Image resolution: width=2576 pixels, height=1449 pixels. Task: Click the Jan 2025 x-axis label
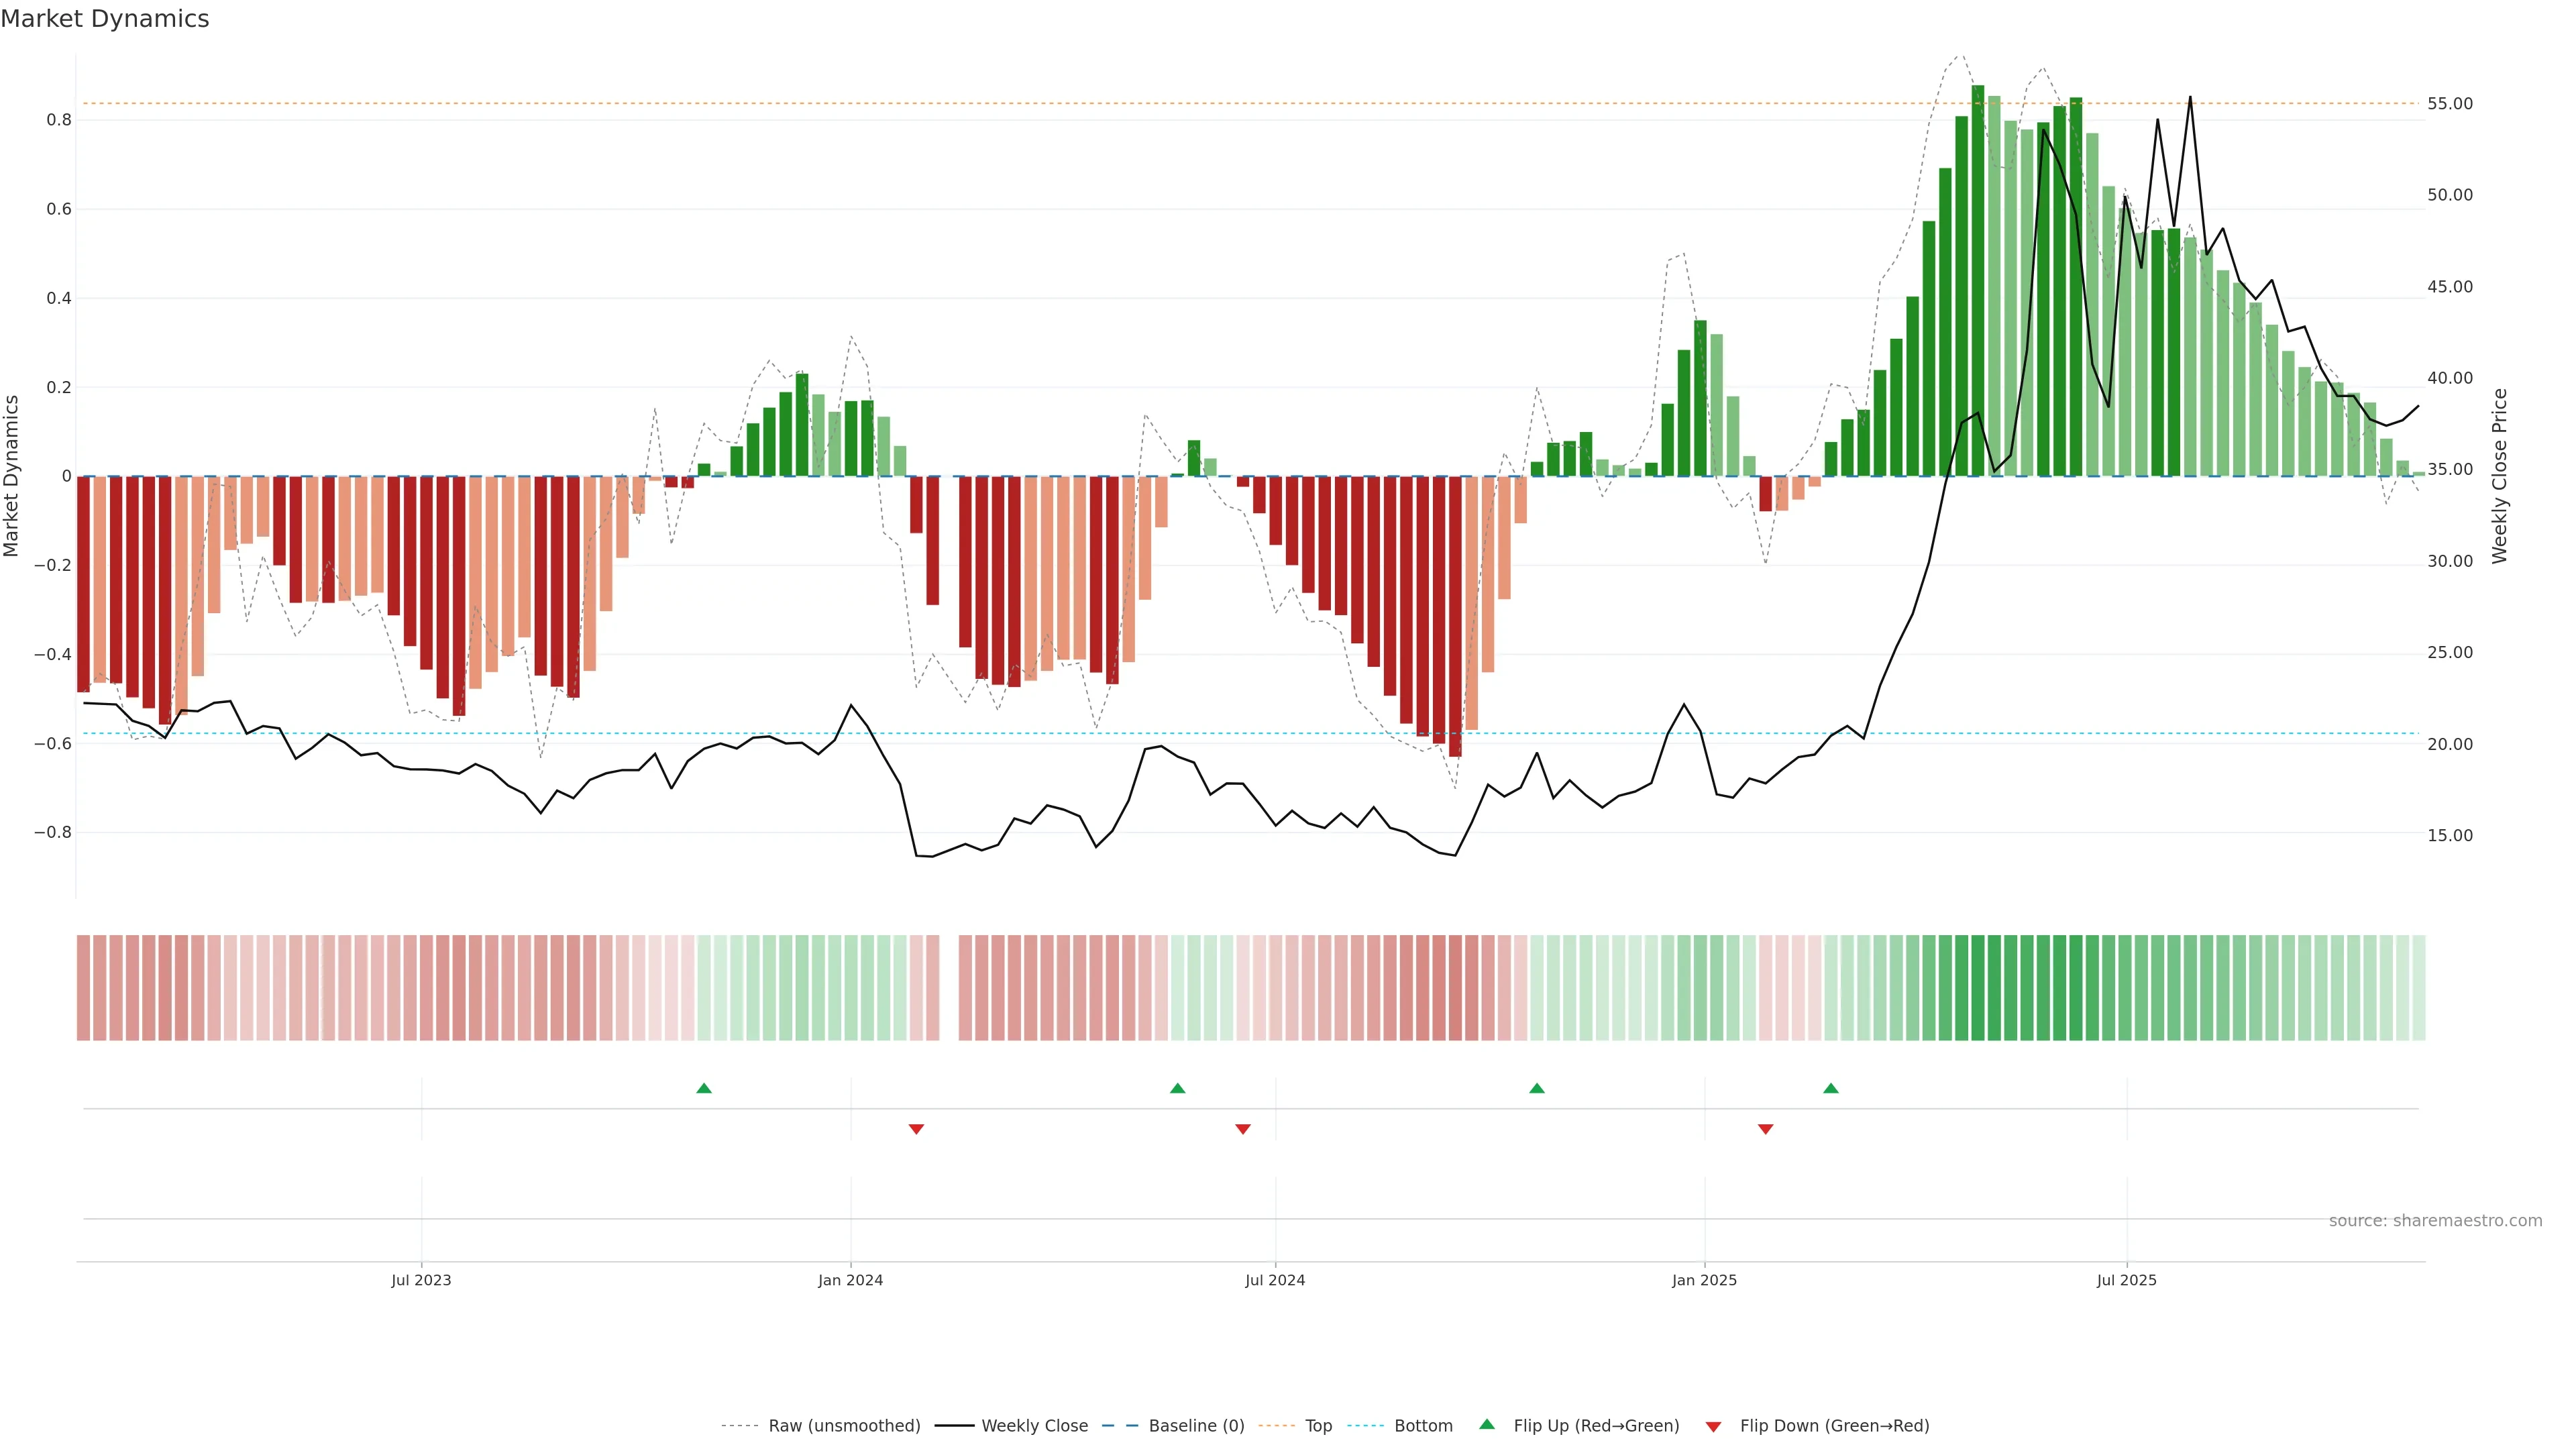1704,1280
